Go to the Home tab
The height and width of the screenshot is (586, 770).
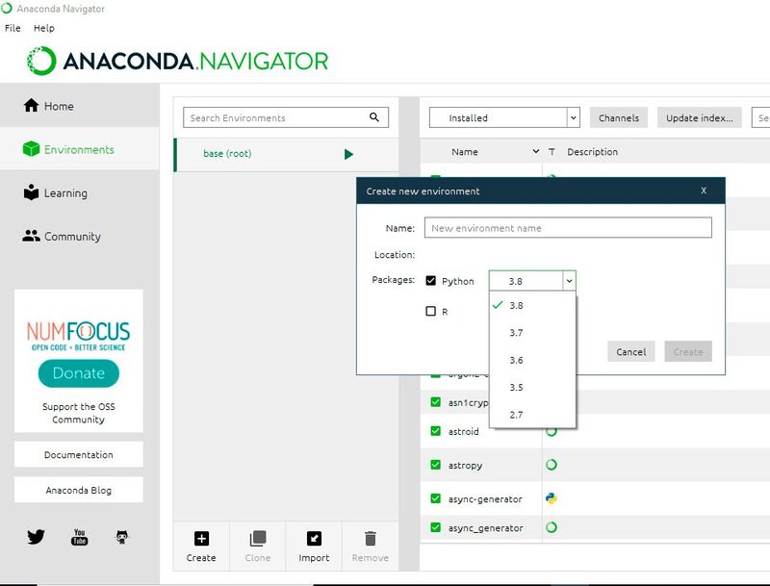point(80,106)
